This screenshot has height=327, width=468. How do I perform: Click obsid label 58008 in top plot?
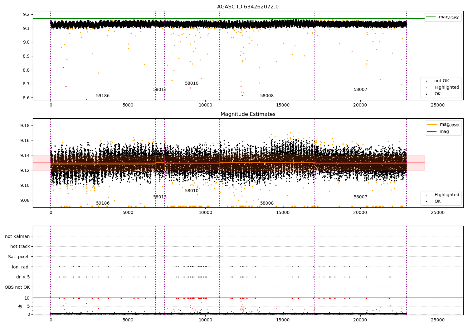click(x=267, y=96)
